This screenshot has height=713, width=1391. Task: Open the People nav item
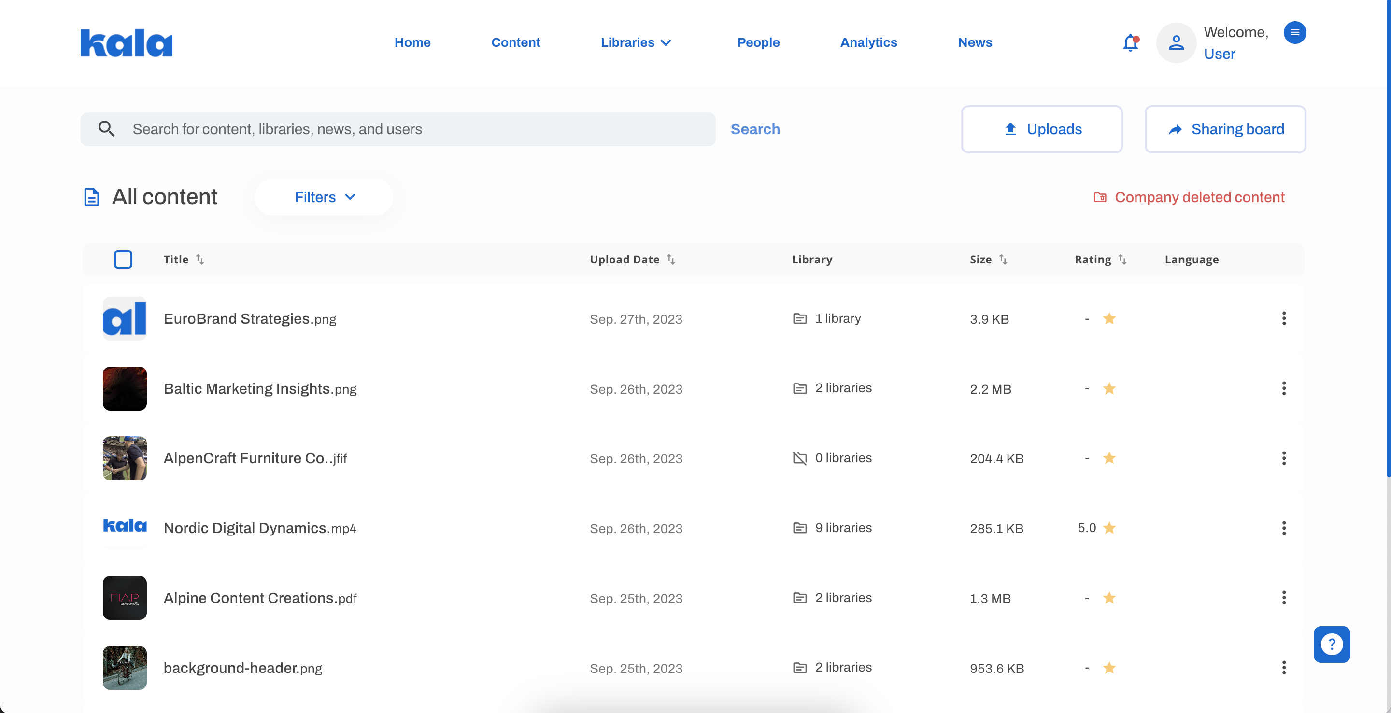pos(758,42)
